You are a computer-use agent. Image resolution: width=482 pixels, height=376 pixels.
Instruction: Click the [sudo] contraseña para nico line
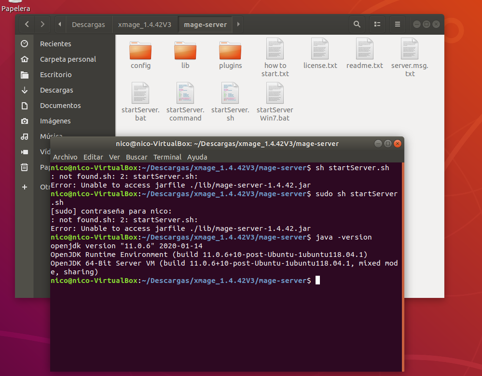[111, 211]
